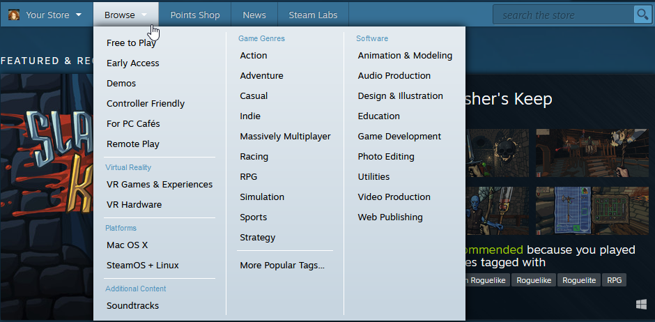Open More Popular Tags...
This screenshot has width=655, height=322.
[282, 266]
